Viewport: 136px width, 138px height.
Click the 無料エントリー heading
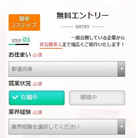[x=82, y=15]
